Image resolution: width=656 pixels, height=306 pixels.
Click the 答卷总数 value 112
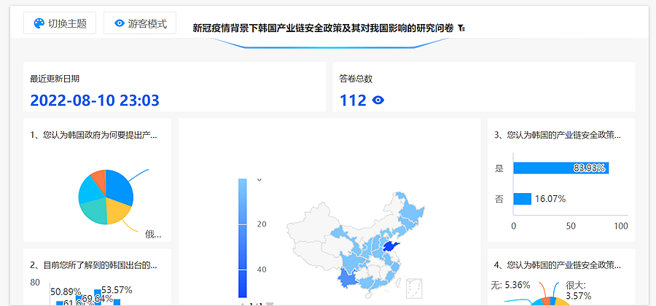353,101
